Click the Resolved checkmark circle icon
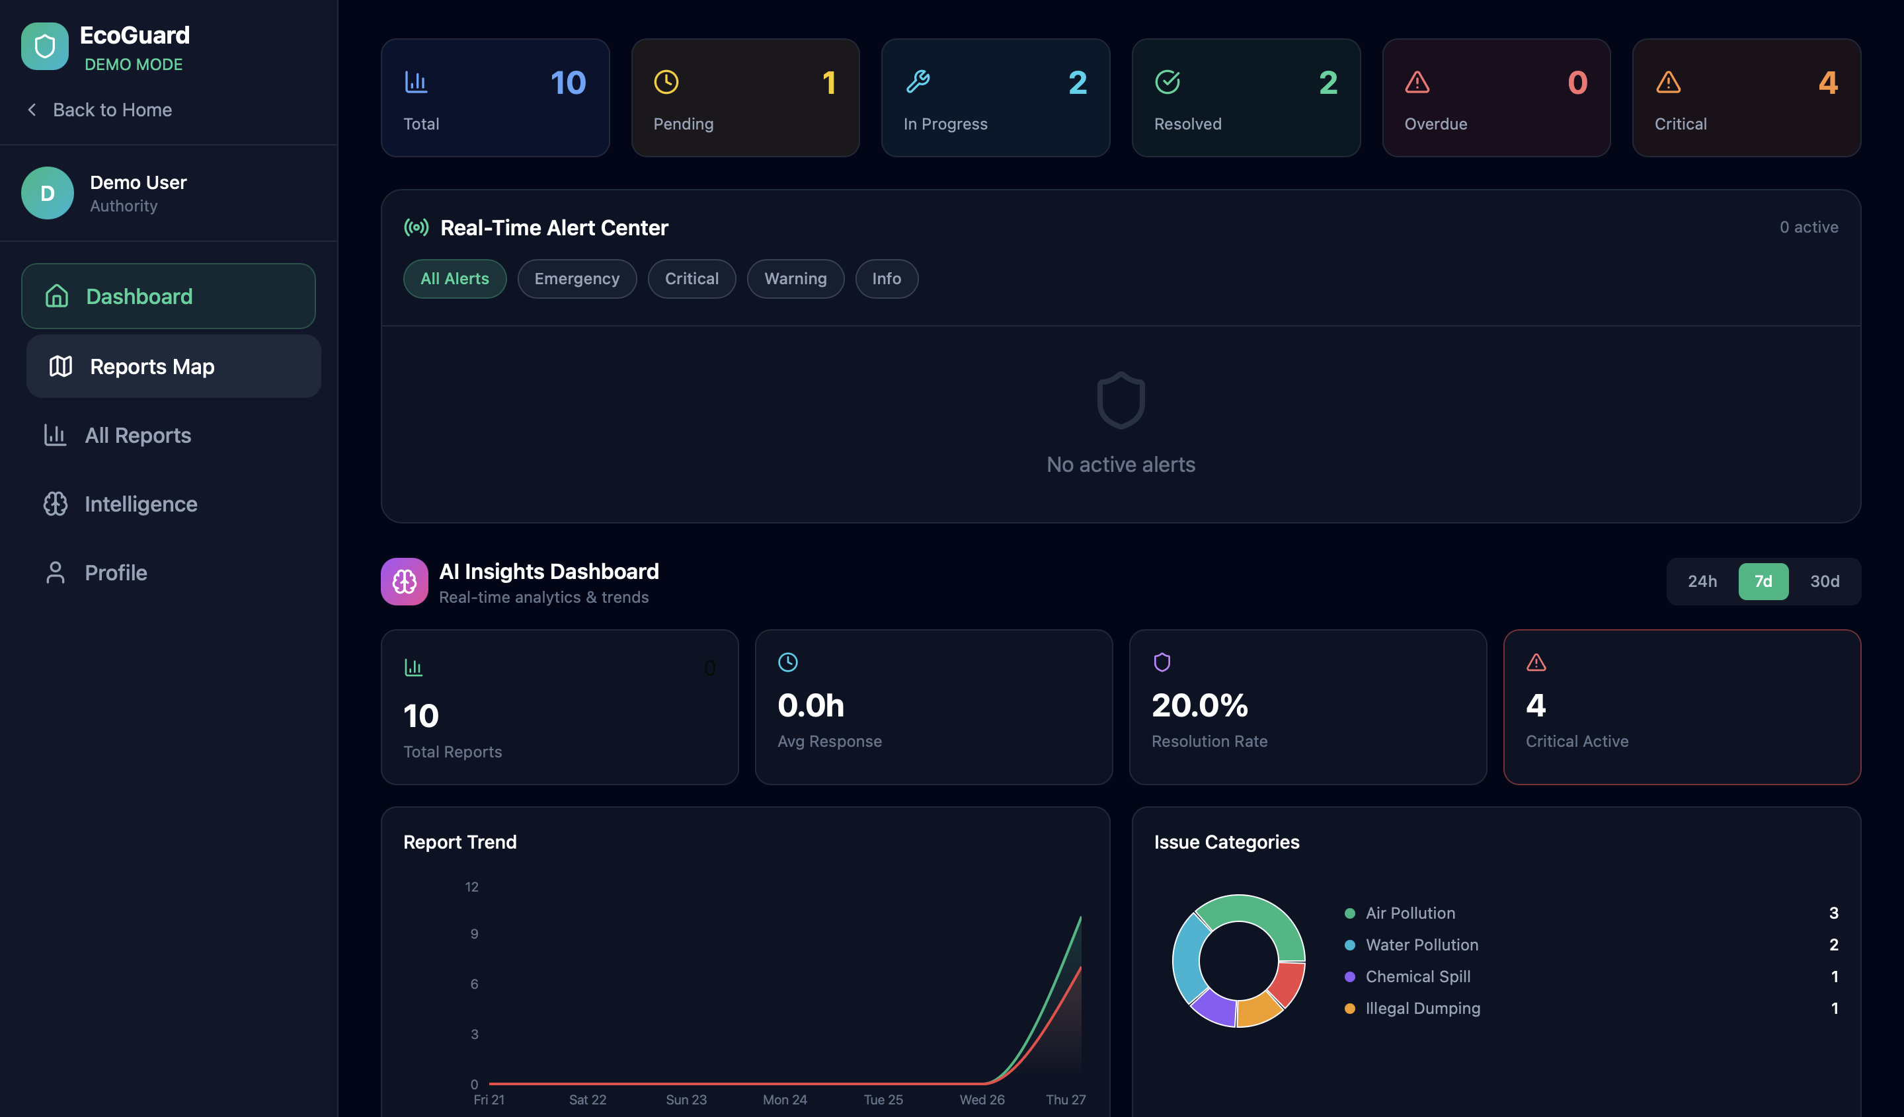 (x=1168, y=83)
